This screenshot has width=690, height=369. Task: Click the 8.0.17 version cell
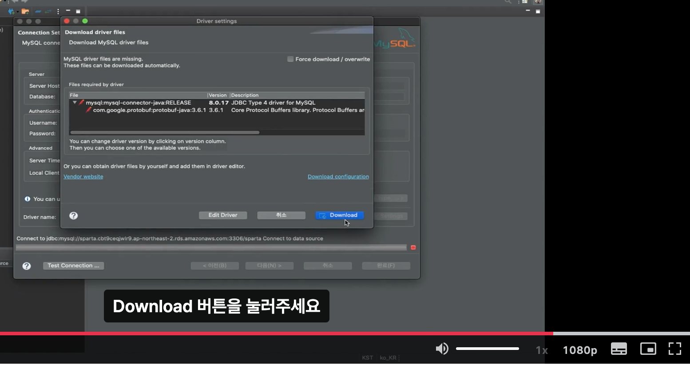pos(218,102)
